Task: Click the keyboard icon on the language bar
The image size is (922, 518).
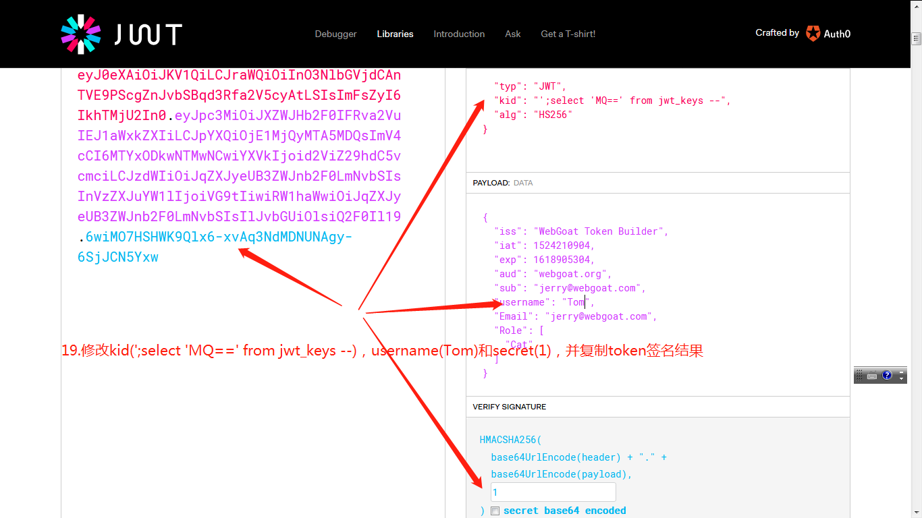Action: (872, 376)
